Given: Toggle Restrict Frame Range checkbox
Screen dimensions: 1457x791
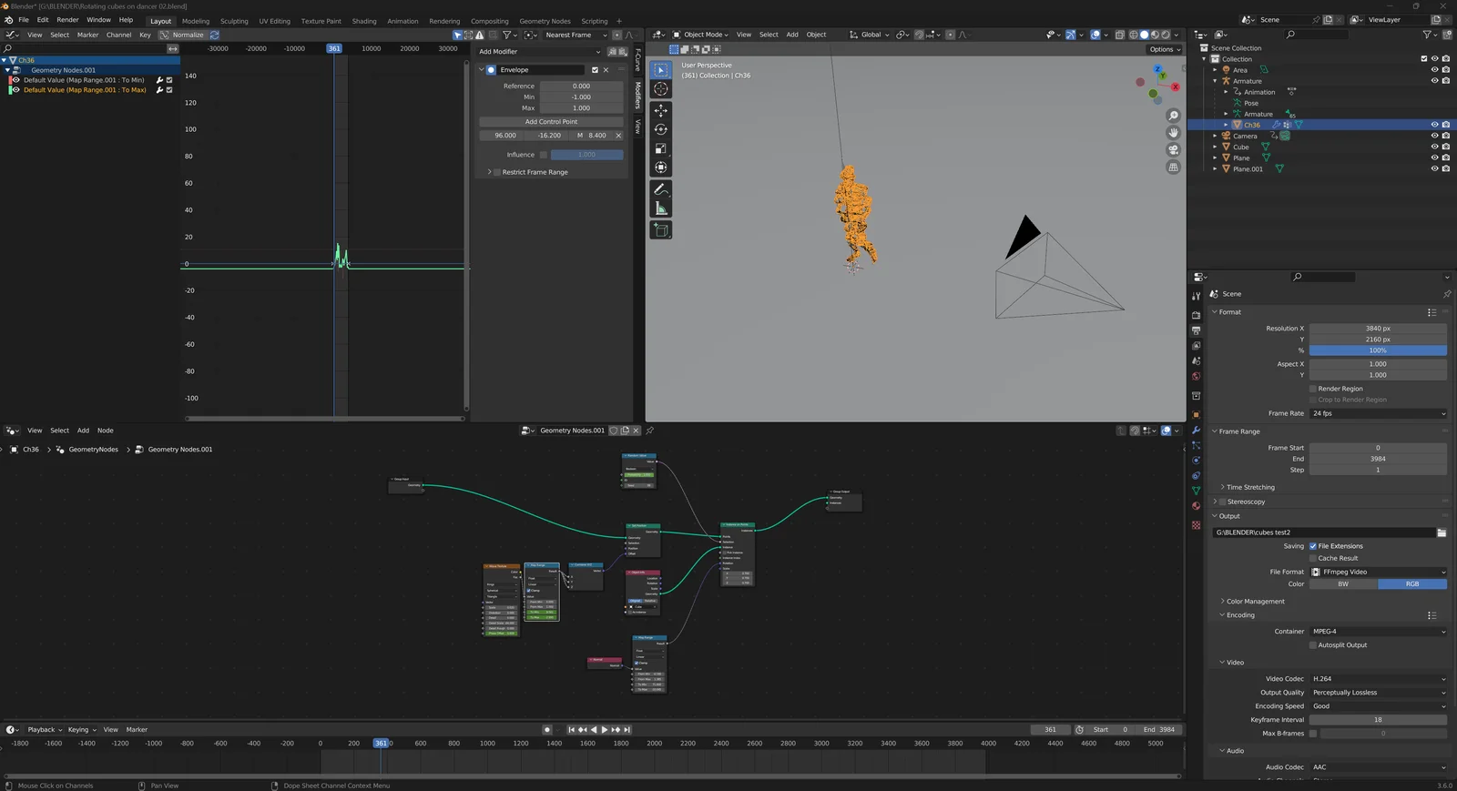Looking at the screenshot, I should coord(497,172).
